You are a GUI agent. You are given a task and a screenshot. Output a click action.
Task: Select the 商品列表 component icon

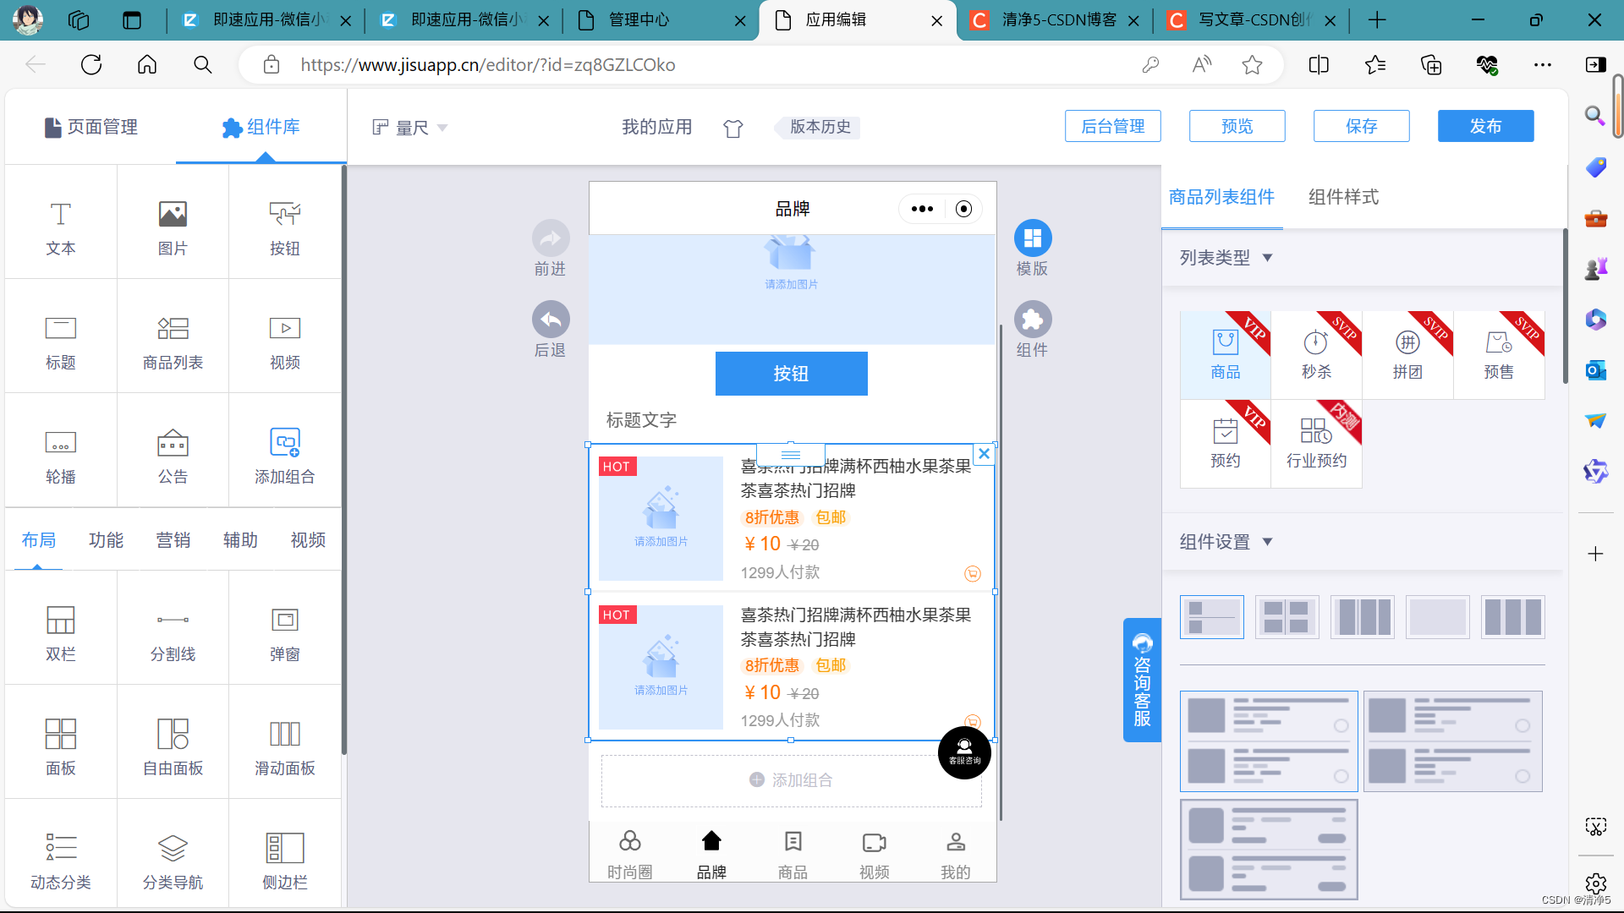coord(173,329)
